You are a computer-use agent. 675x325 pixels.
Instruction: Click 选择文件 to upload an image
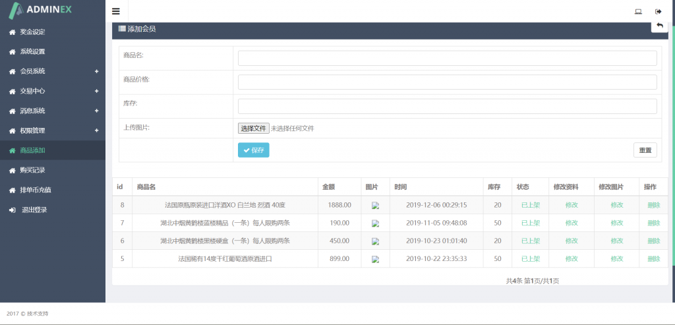(x=253, y=129)
